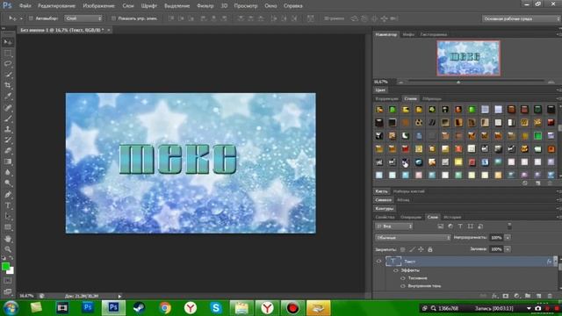Viewport: 562px width, 316px height.
Task: Open the Слой auto-select dropdown
Action: pyautogui.click(x=83, y=18)
